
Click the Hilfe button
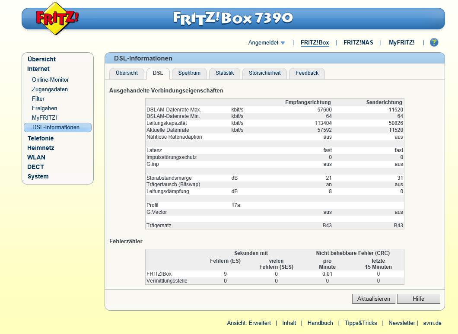419,299
